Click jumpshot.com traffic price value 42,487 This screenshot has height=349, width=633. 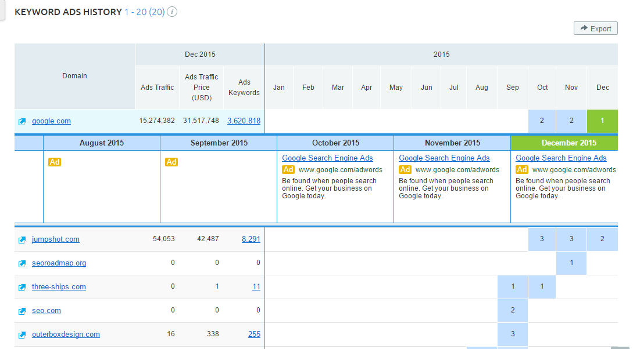208,239
